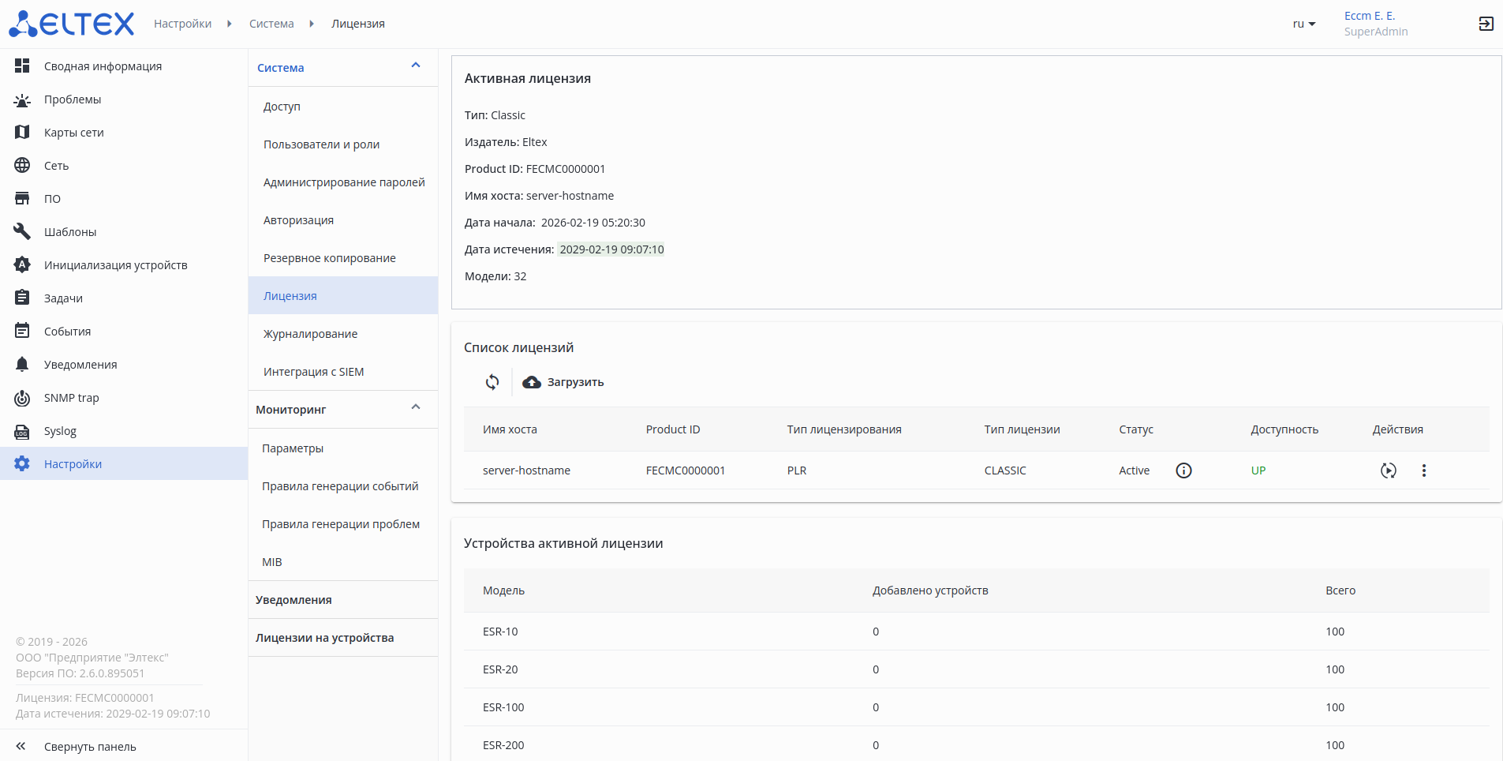This screenshot has width=1503, height=761.
Task: Open the three-dot actions menu for server-hostname
Action: click(x=1423, y=470)
